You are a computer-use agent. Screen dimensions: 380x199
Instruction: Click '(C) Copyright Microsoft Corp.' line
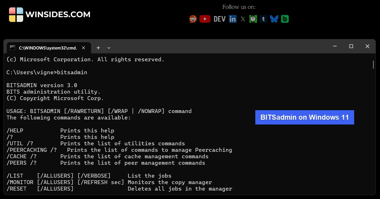coord(55,98)
